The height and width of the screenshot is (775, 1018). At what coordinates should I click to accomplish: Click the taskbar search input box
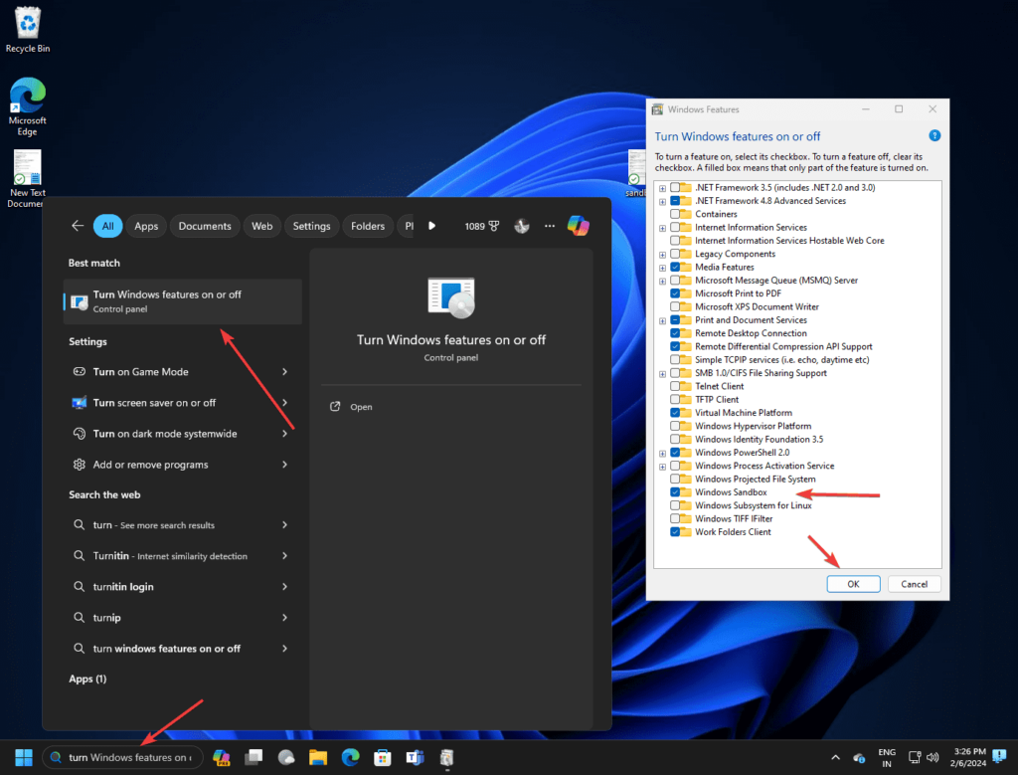(122, 757)
